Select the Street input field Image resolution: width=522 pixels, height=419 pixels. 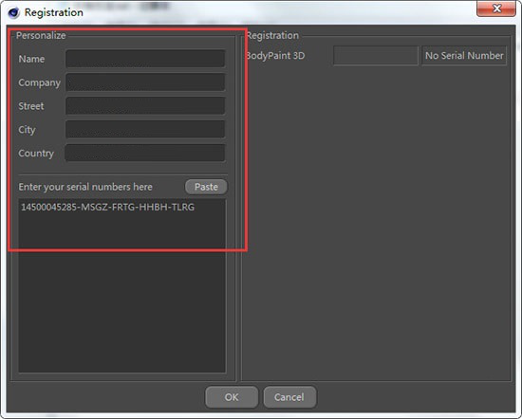pos(145,106)
